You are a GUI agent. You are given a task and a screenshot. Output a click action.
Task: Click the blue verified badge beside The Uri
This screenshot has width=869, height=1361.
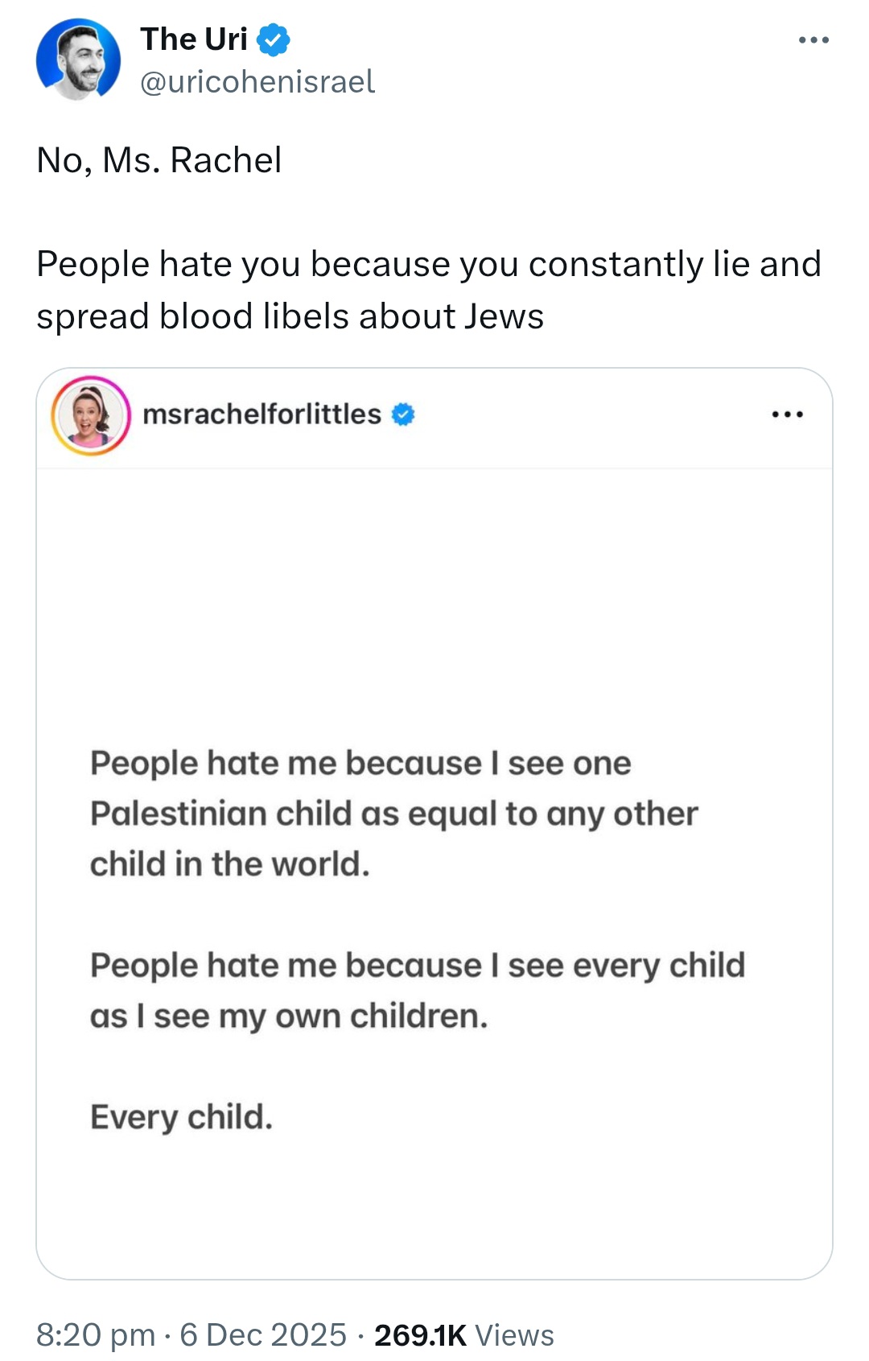click(x=274, y=39)
